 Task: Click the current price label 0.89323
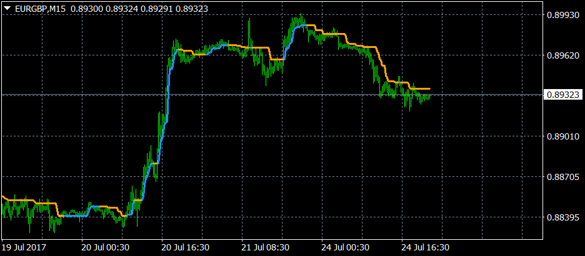563,95
